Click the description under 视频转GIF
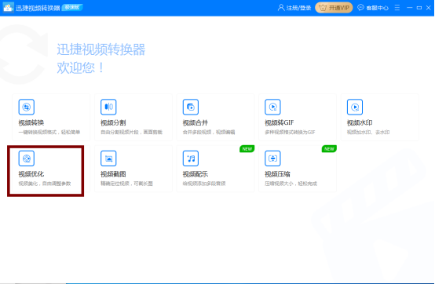 290,132
